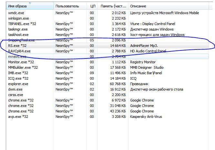The height and width of the screenshot is (150, 215).
Task: Click the 60 768 КБ memory value
Action: [x=118, y=84]
